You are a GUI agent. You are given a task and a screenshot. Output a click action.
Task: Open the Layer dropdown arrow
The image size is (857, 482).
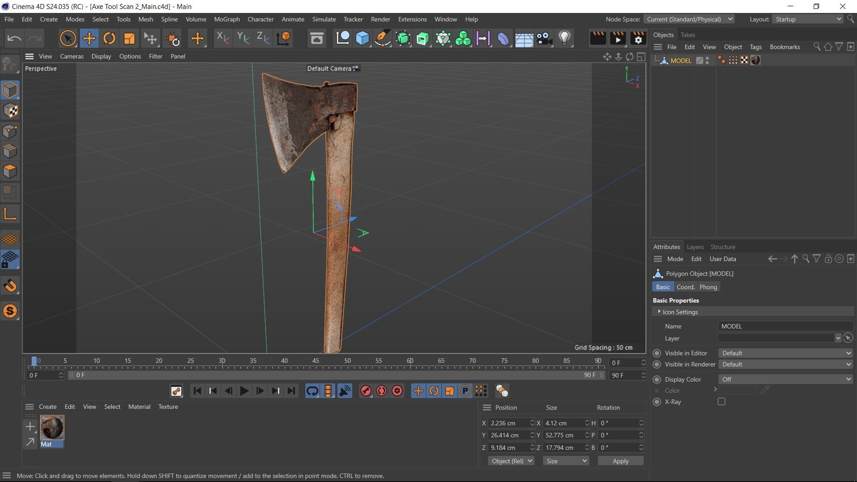coord(838,338)
